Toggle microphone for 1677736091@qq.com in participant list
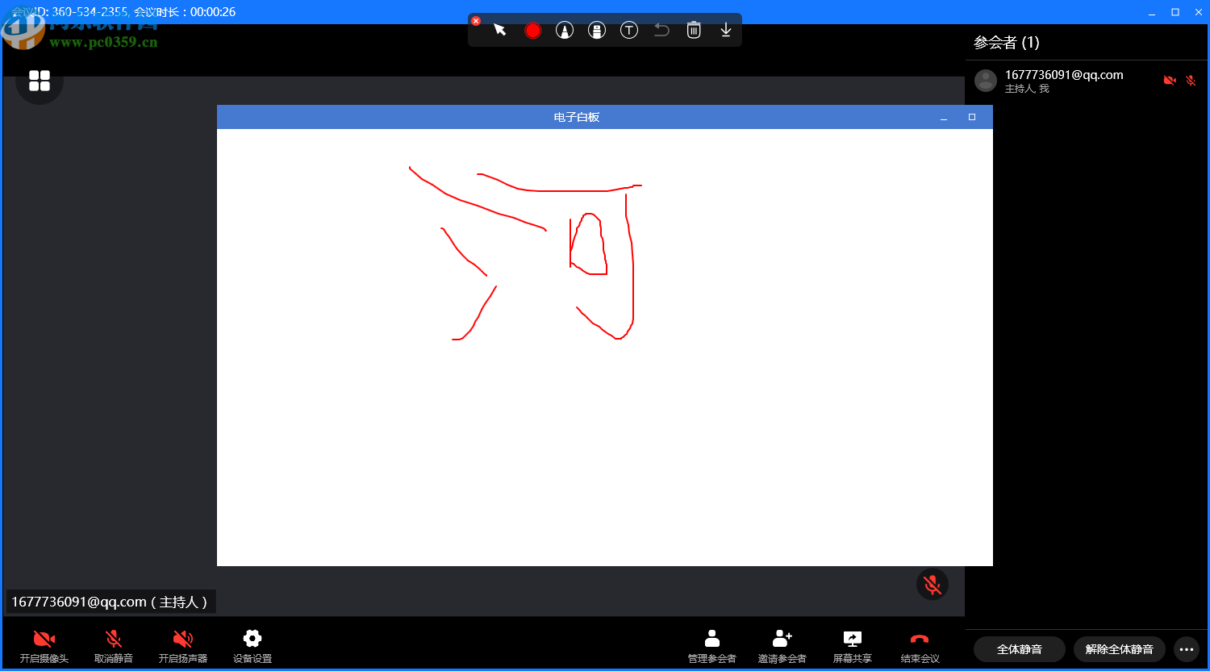Viewport: 1210px width, 671px height. click(1191, 81)
